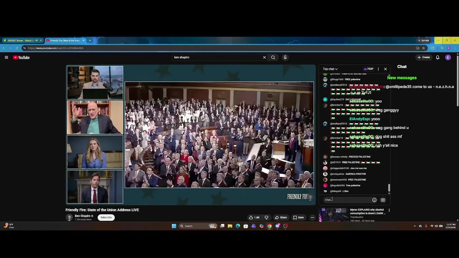The width and height of the screenshot is (459, 258).
Task: Close the Friendly Fire YouTube tab
Action: point(84,40)
